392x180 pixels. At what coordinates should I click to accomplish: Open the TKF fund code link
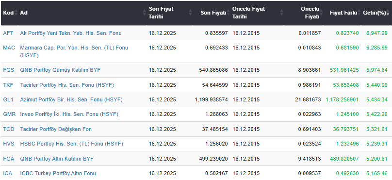[x=8, y=85]
